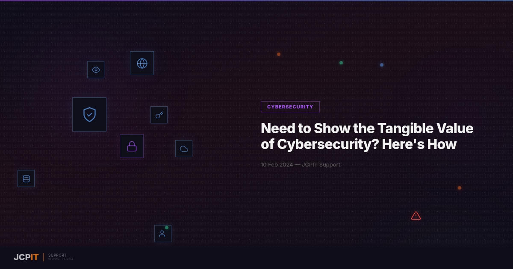Select the key icon tile
513x269 pixels.
coord(159,115)
